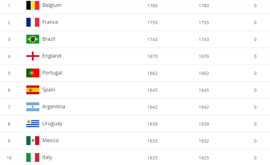270x165 pixels.
Task: Select the Uruguay team name
Action: [52, 123]
